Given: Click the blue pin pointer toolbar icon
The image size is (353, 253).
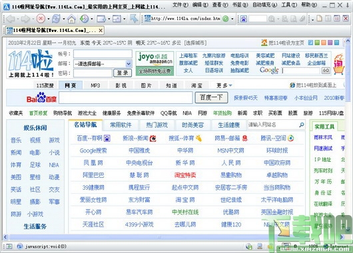Looking at the screenshot, I should pos(134,19).
